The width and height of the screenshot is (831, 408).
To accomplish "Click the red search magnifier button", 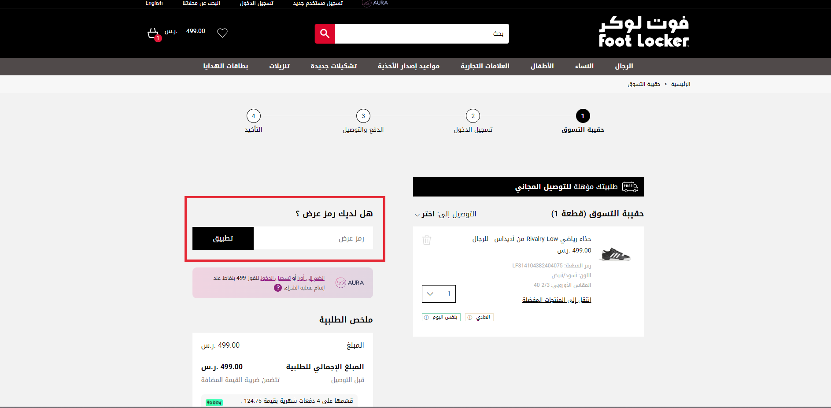I will (x=325, y=33).
